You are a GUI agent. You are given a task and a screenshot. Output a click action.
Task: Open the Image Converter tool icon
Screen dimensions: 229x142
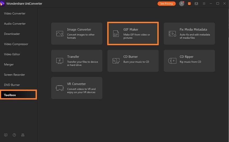60,34
